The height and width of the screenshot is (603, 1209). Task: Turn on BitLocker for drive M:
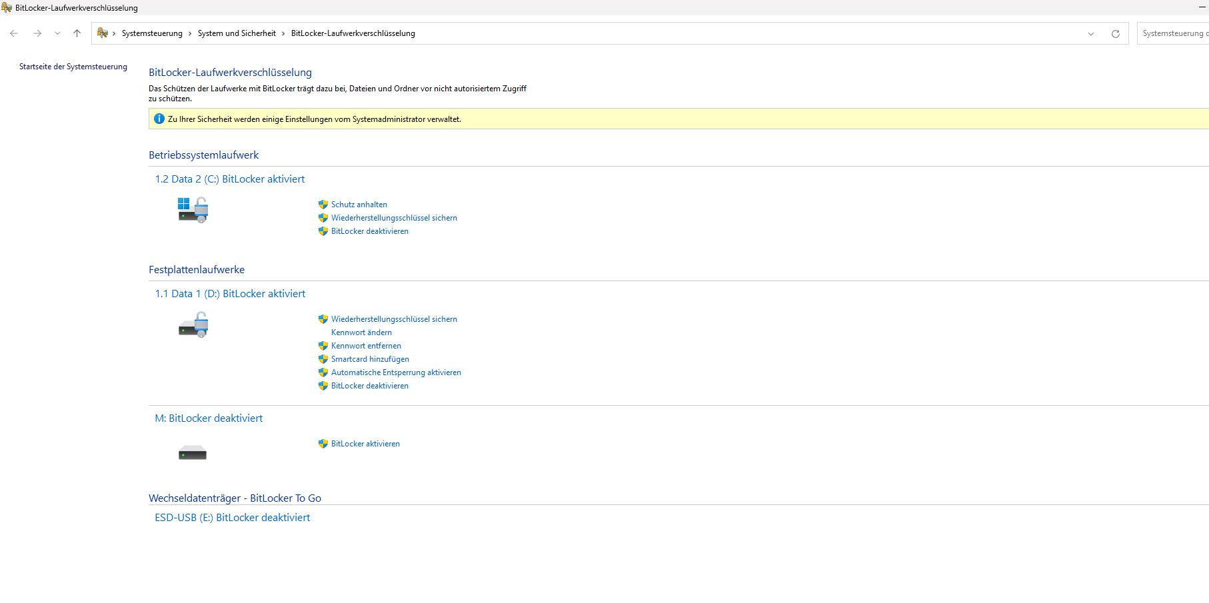pos(365,444)
